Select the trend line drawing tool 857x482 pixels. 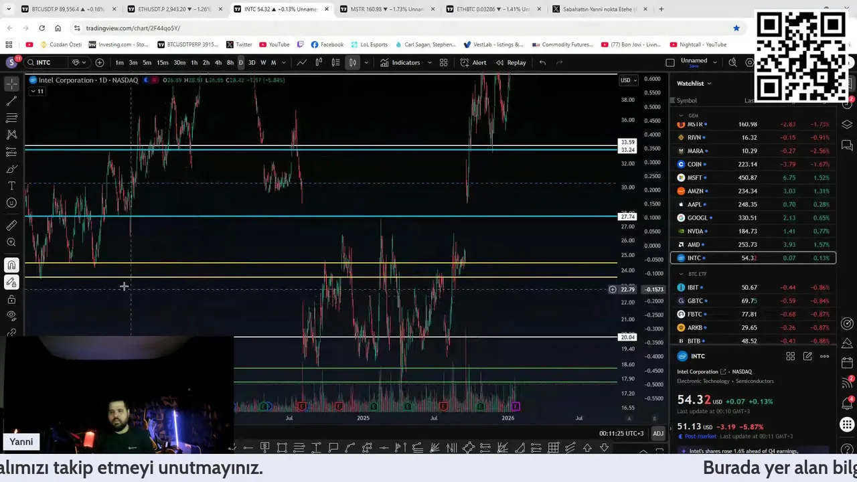click(11, 101)
